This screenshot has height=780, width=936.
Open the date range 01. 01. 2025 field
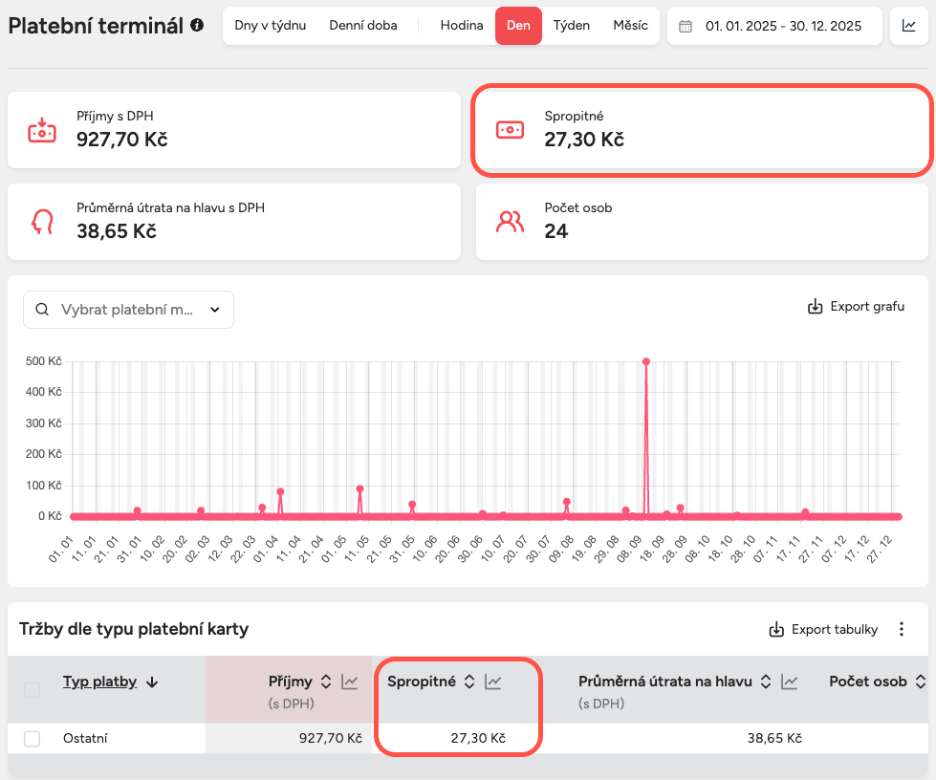[x=783, y=26]
